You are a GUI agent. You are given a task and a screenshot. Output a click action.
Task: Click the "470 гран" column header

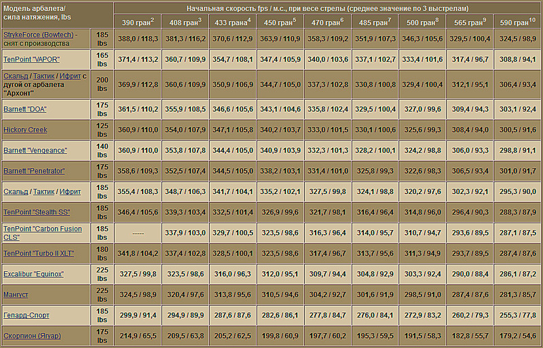pos(328,22)
